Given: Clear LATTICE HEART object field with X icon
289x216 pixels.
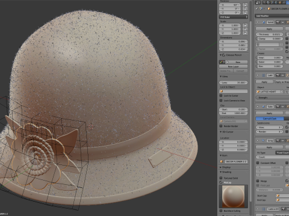Looking at the screenshot, I should click(x=281, y=92).
